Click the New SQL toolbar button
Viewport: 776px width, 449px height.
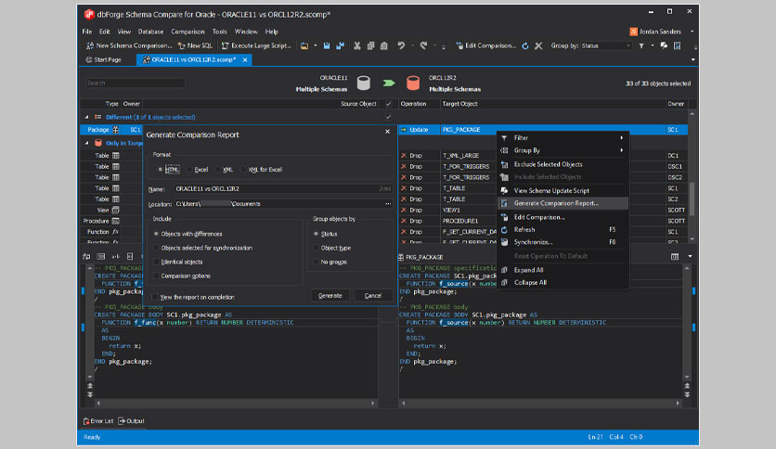[195, 45]
